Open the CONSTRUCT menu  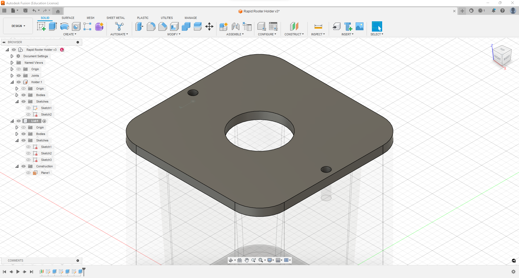point(294,34)
